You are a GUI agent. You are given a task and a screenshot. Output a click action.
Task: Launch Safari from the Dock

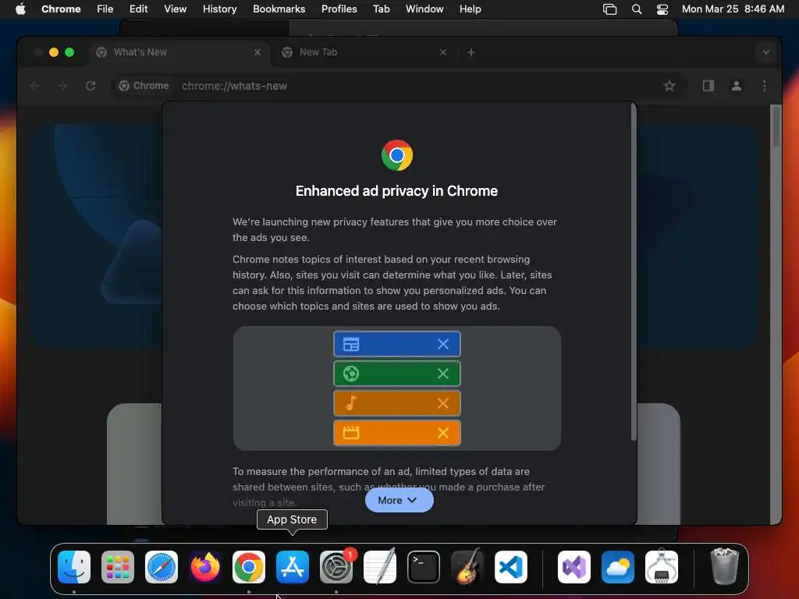[x=162, y=567]
